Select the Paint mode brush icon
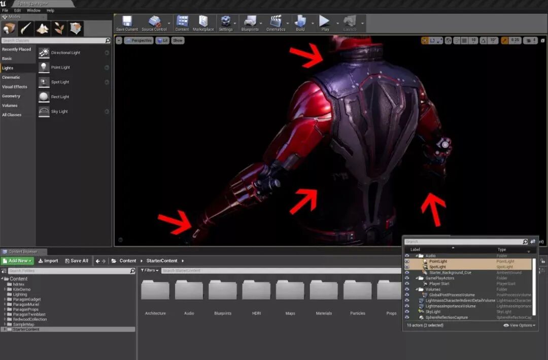Screen dimensions: 548x360 26,28
